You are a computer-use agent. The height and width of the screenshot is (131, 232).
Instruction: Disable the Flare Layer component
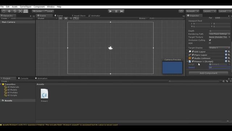[x=193, y=55]
